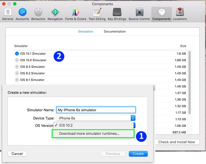Viewport: 206px width, 164px height.
Task: Download the iOS 9.2 Simulator
Action: (17, 73)
